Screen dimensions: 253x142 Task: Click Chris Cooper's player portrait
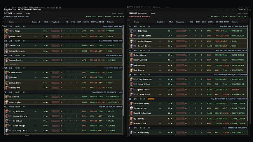click(x=7, y=31)
